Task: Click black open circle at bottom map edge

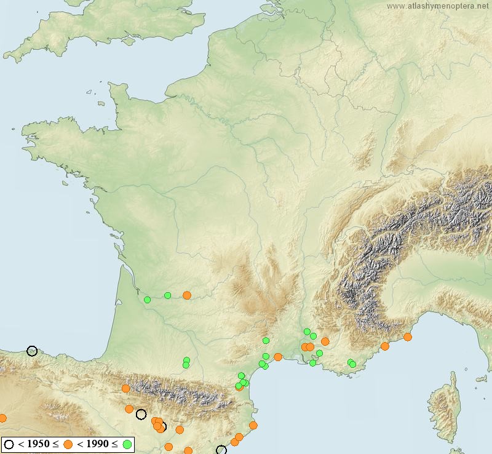Action: [x=221, y=450]
